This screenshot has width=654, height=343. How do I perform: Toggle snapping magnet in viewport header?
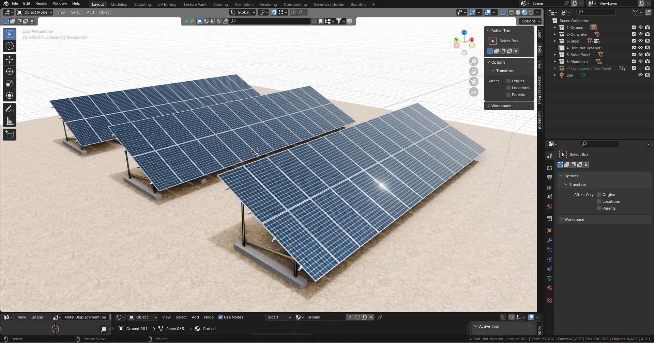[274, 12]
